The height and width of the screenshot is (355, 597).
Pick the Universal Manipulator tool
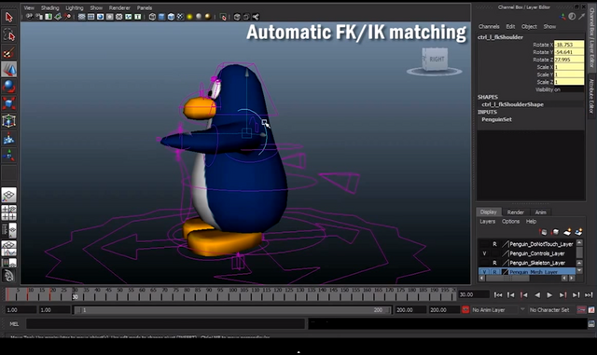point(8,121)
